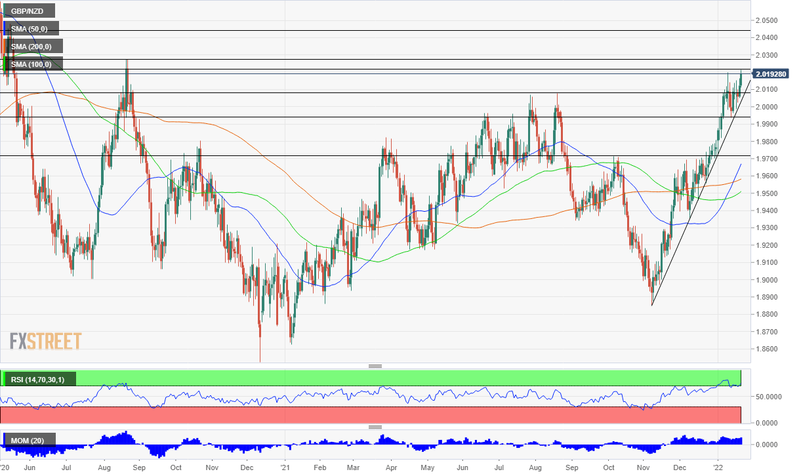
Task: Click the MOM (20) indicator label
Action: click(x=30, y=440)
